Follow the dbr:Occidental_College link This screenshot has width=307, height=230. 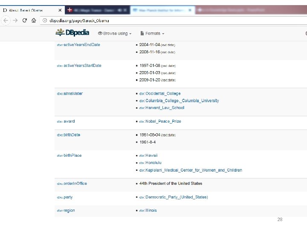pos(160,94)
